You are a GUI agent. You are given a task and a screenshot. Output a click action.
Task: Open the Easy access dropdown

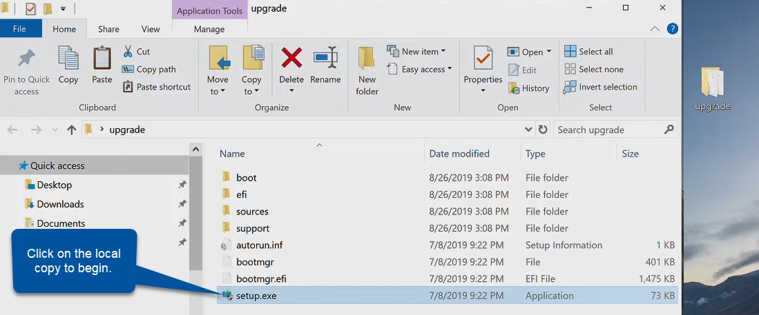(449, 69)
